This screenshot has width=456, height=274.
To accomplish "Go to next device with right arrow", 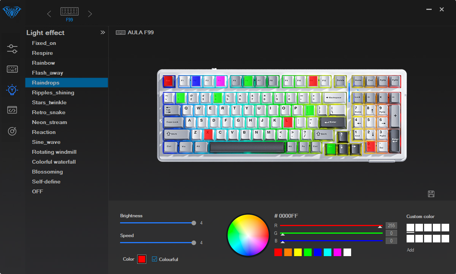I will (x=90, y=14).
